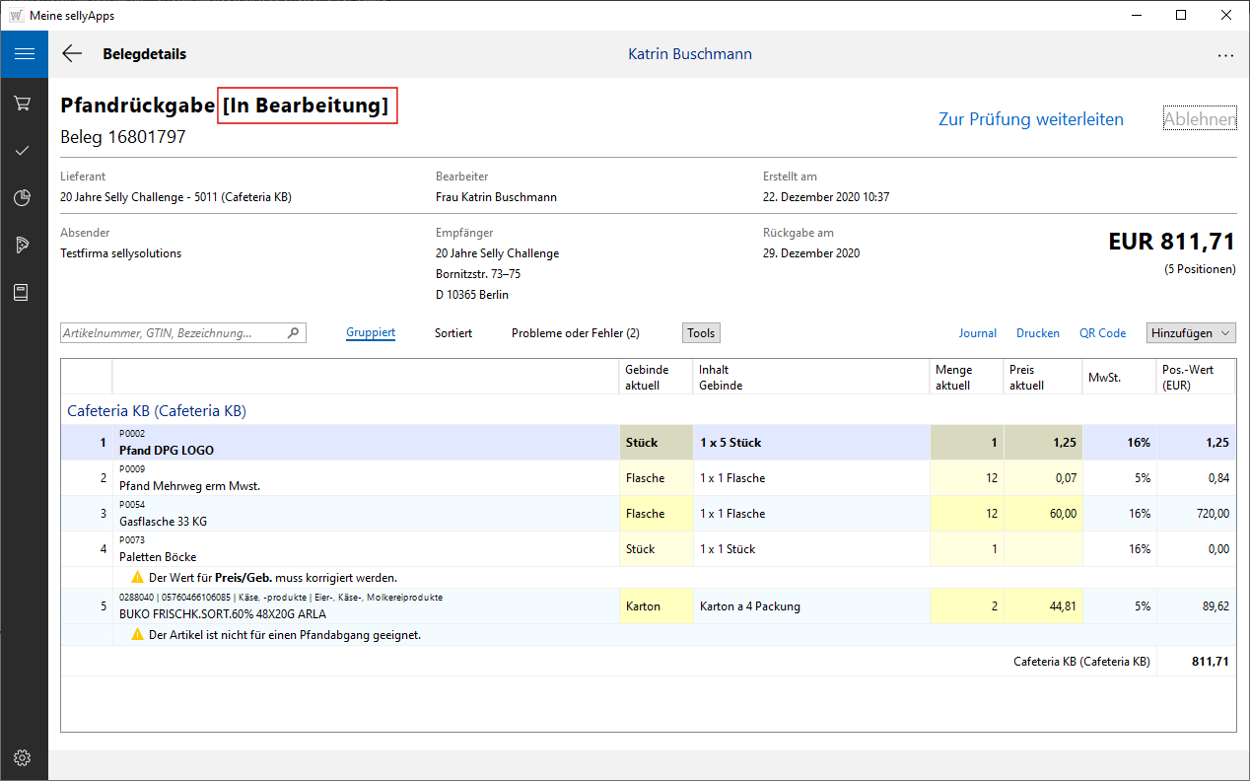Viewport: 1250px width, 781px height.
Task: Go back using the arrow icon
Action: (x=72, y=54)
